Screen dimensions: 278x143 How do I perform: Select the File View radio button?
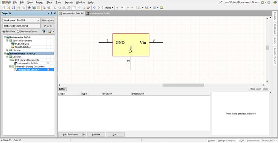pos(4,32)
